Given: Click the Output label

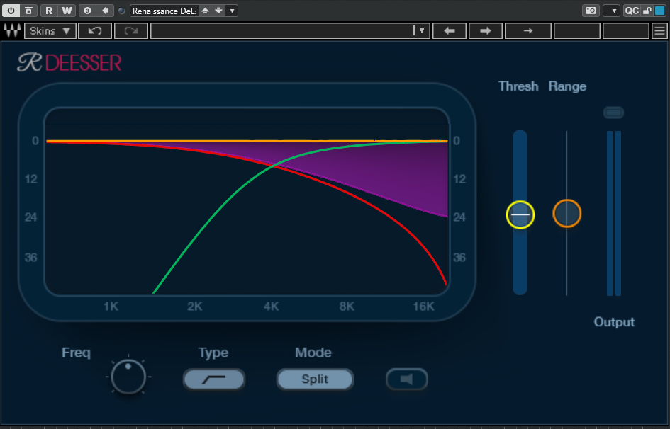Looking at the screenshot, I should (x=615, y=322).
